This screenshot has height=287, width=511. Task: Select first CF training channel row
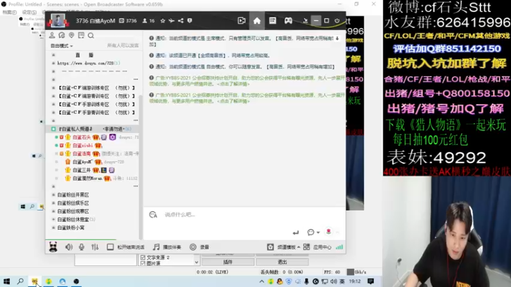click(96, 88)
